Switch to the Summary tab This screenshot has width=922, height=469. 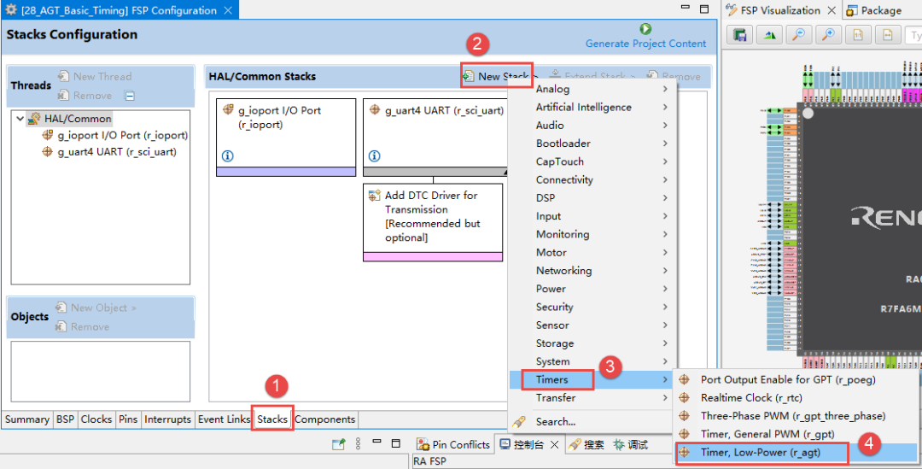tap(27, 419)
